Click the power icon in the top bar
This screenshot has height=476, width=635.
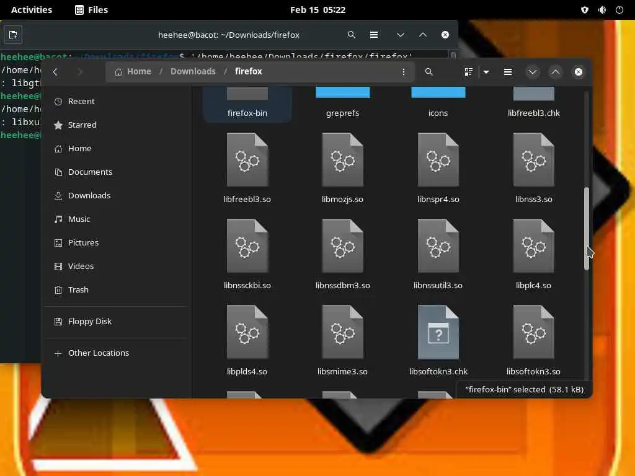(x=619, y=10)
